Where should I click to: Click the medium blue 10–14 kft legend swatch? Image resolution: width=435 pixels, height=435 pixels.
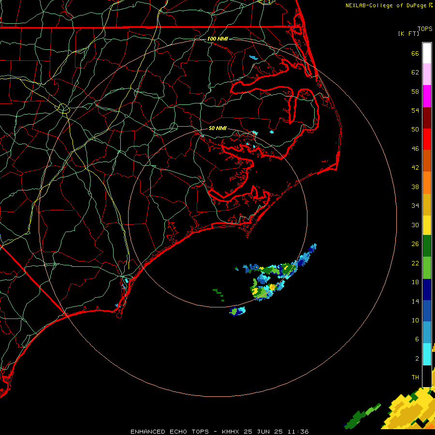(427, 311)
